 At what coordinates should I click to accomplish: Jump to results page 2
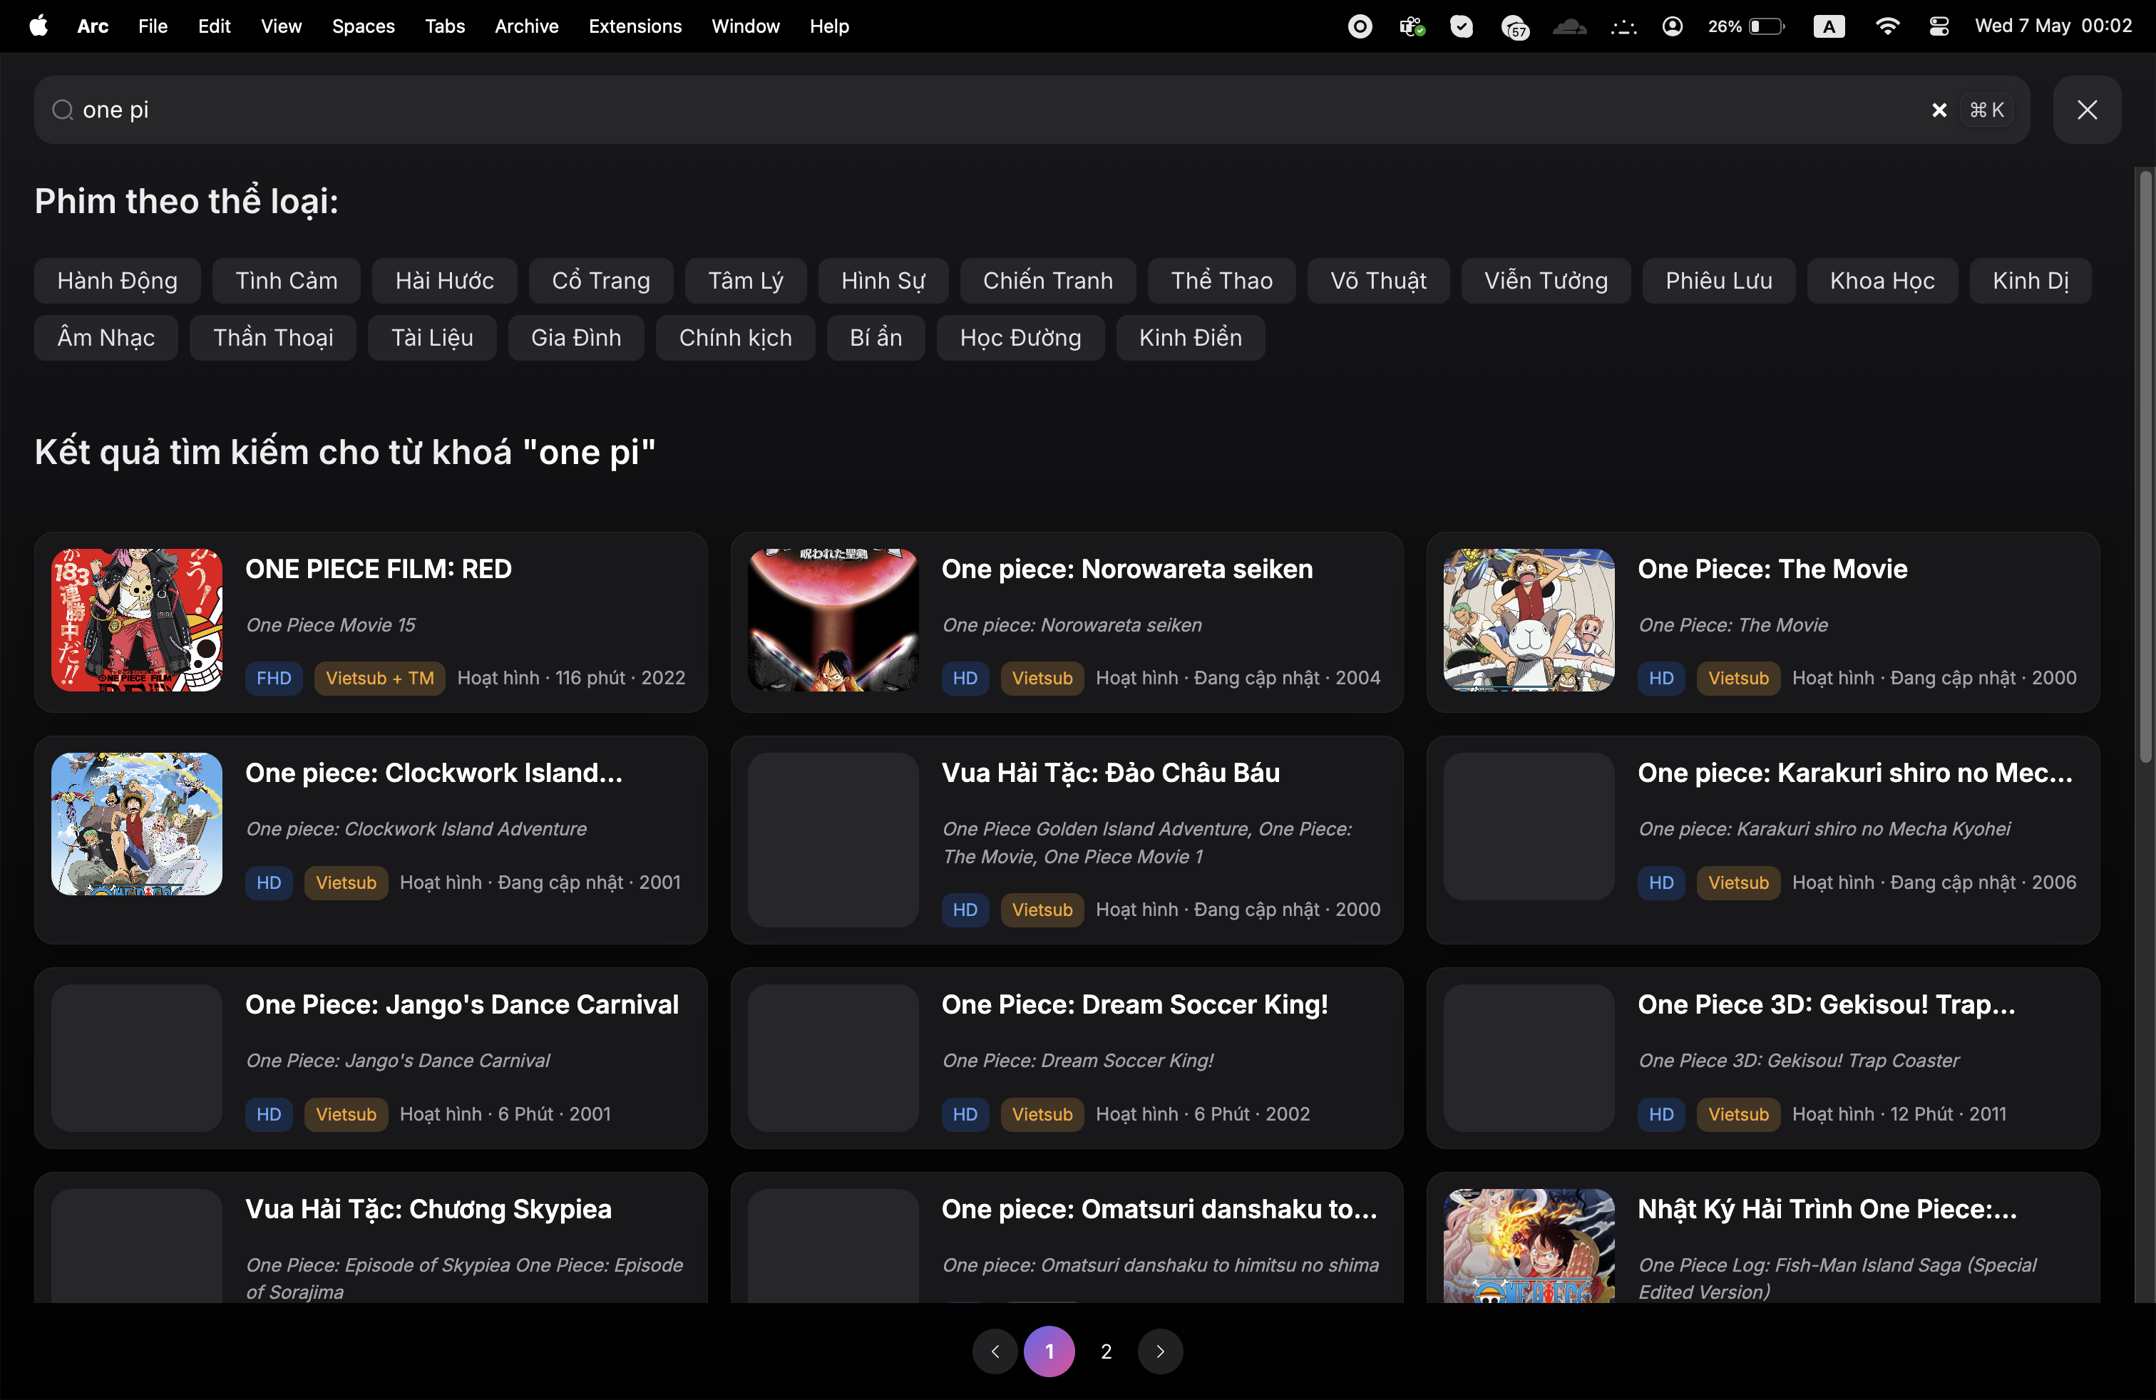coord(1105,1350)
